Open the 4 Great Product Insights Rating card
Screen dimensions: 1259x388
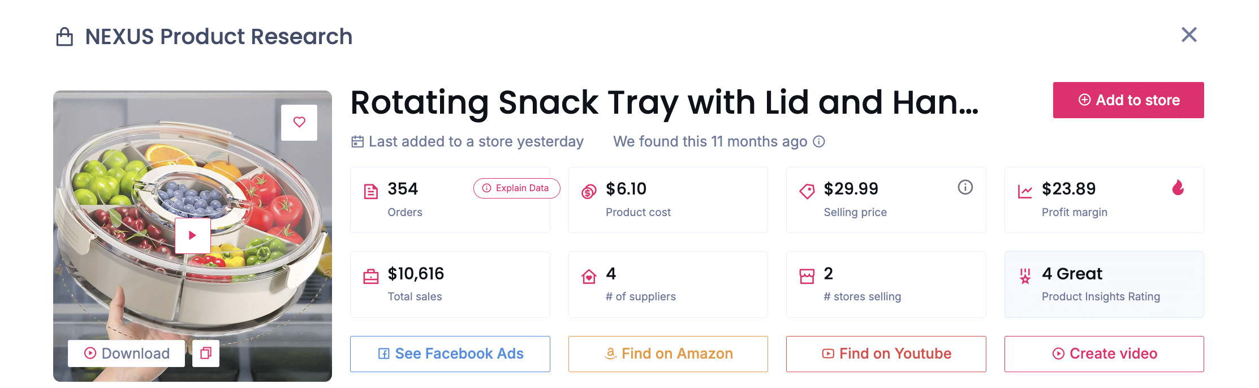coord(1104,284)
